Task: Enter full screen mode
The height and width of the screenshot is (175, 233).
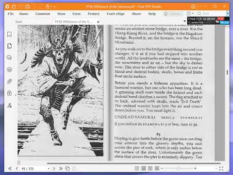Action: pos(221,169)
